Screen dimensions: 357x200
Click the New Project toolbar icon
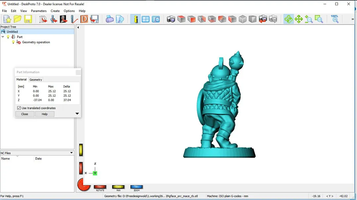(x=7, y=19)
